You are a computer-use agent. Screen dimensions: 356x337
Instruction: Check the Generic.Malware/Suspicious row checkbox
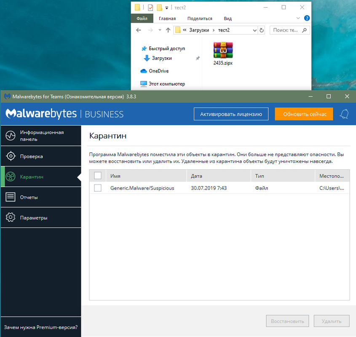[x=98, y=188]
